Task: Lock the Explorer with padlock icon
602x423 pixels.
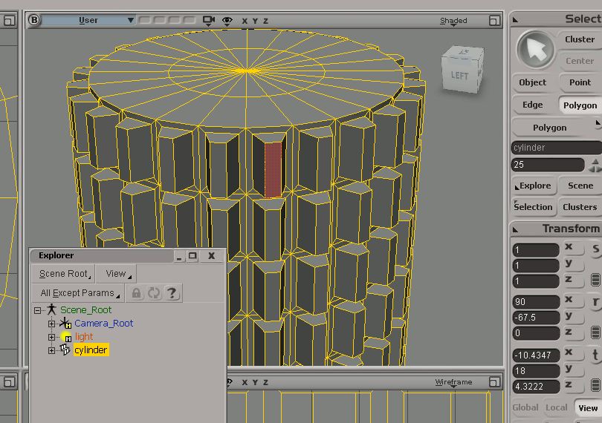Action: [x=136, y=293]
